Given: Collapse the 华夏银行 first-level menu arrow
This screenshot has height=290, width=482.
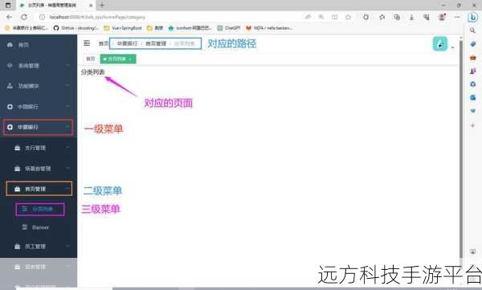Looking at the screenshot, I should (67, 127).
